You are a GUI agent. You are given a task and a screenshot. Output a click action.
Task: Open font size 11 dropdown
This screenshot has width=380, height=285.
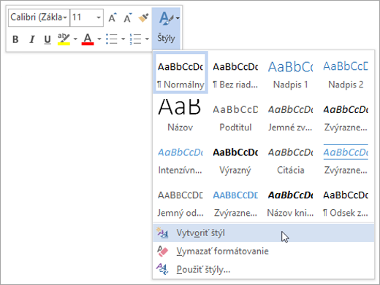(87, 17)
